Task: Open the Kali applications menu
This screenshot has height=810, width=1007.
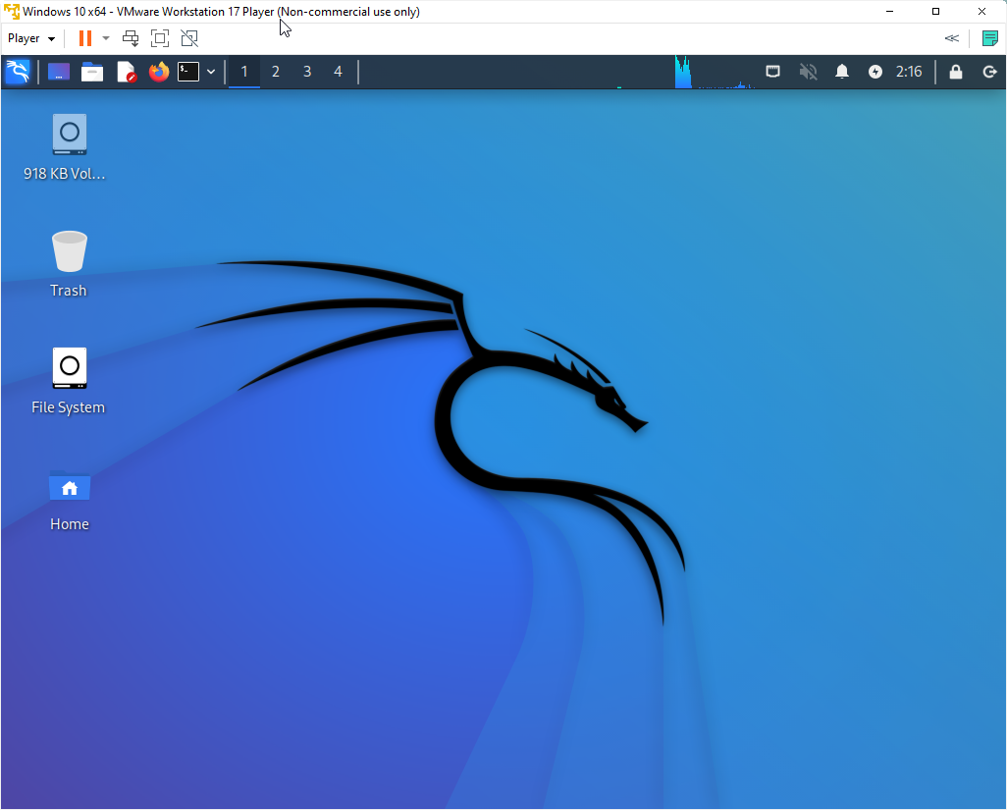Action: tap(18, 72)
